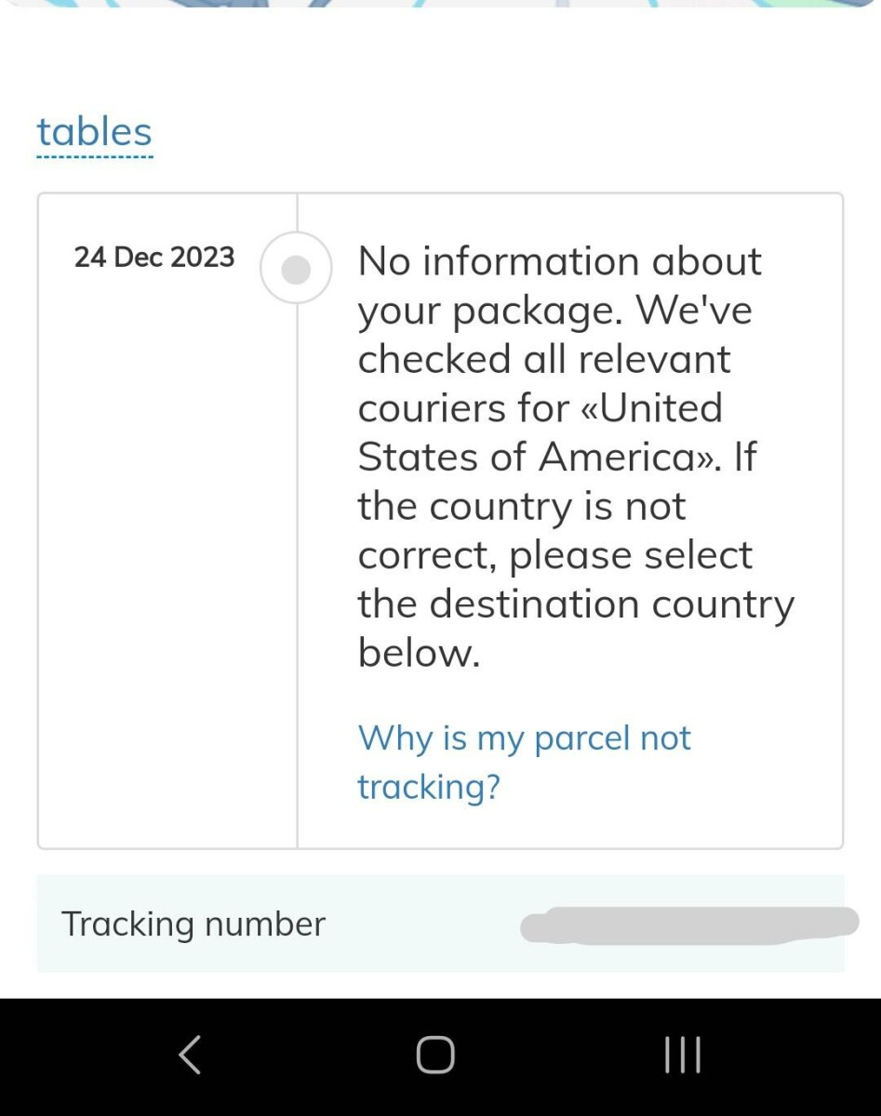Tap the word "below." ending the status message
The image size is (881, 1116).
coord(419,654)
